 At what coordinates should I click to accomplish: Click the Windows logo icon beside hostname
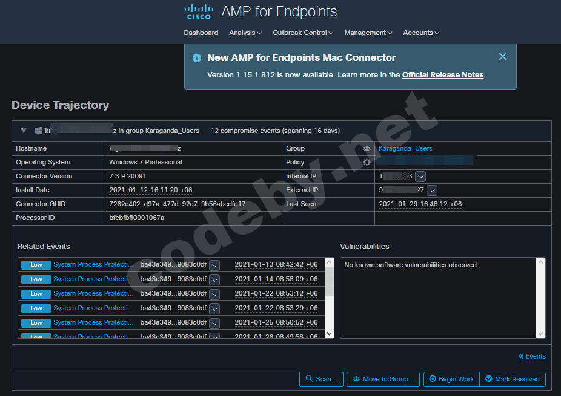click(38, 131)
